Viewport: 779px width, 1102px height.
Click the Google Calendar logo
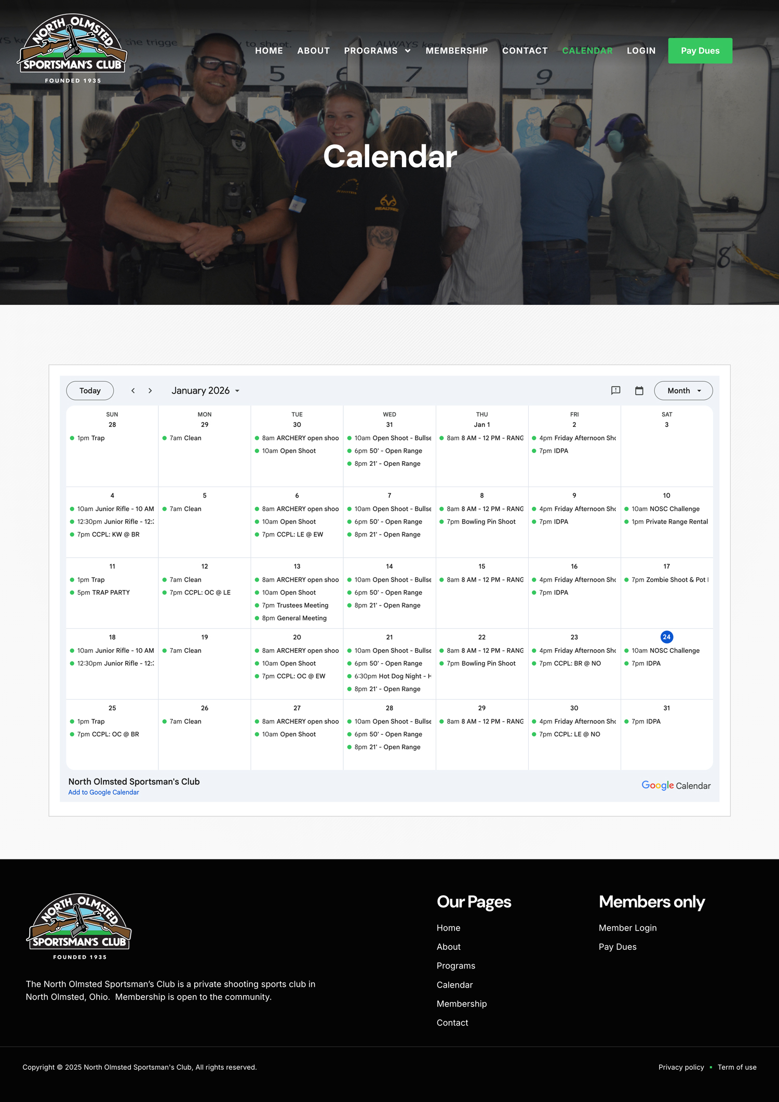(x=676, y=785)
